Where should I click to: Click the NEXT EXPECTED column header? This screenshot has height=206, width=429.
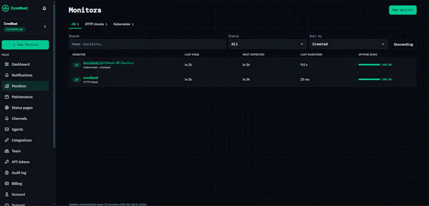[253, 55]
